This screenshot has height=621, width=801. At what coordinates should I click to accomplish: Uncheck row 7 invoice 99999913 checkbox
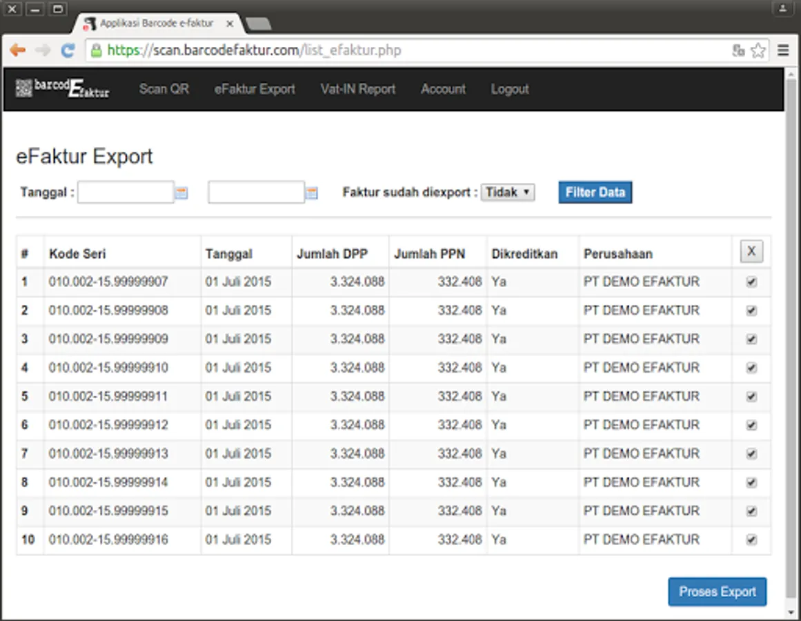751,453
